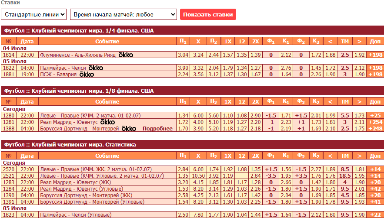
Task: Click 1X odds 1.79 for Палмейрас - Челси
Action: coord(228,68)
